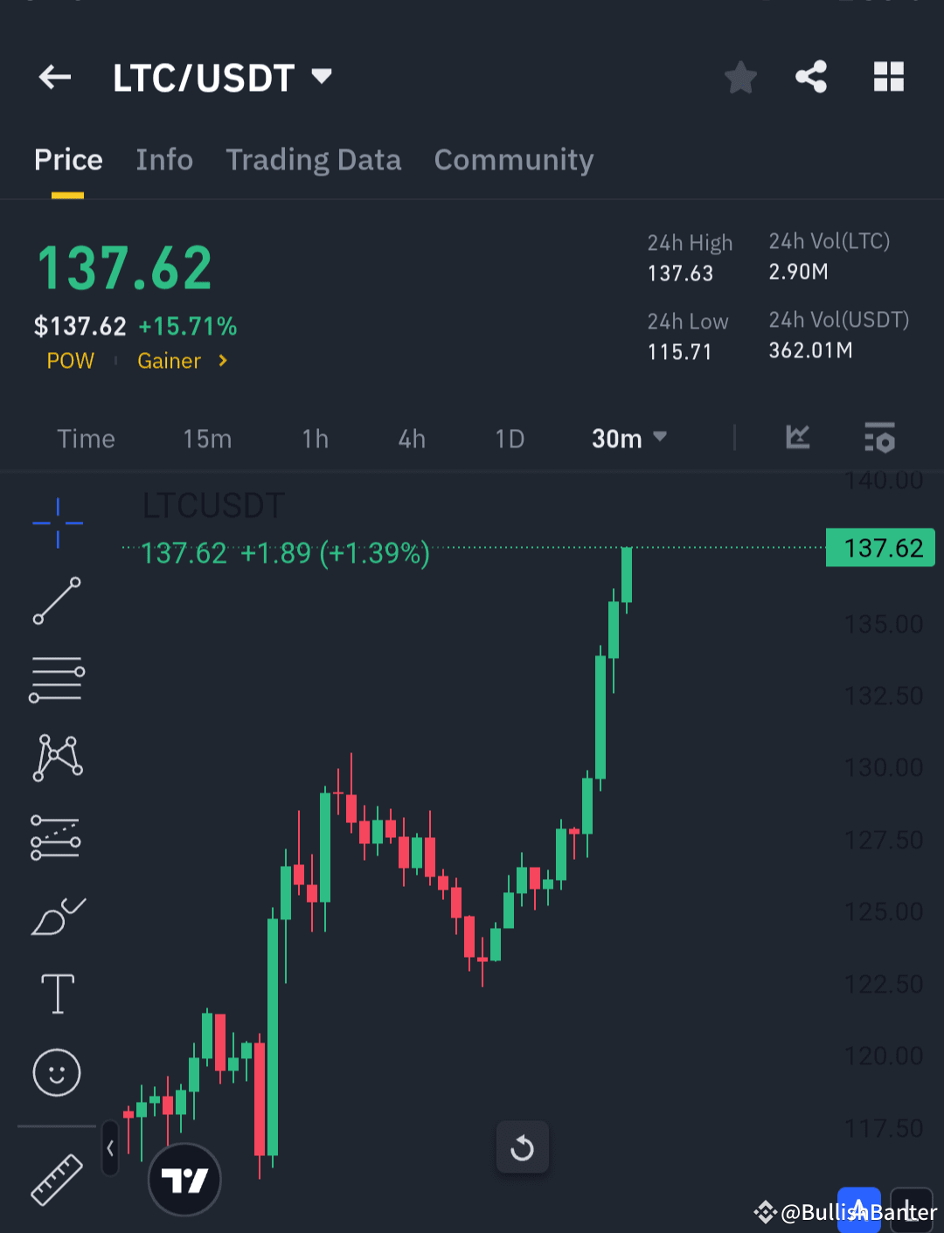Select the XABCD pattern drawing tool
Image resolution: width=944 pixels, height=1233 pixels.
click(x=56, y=758)
